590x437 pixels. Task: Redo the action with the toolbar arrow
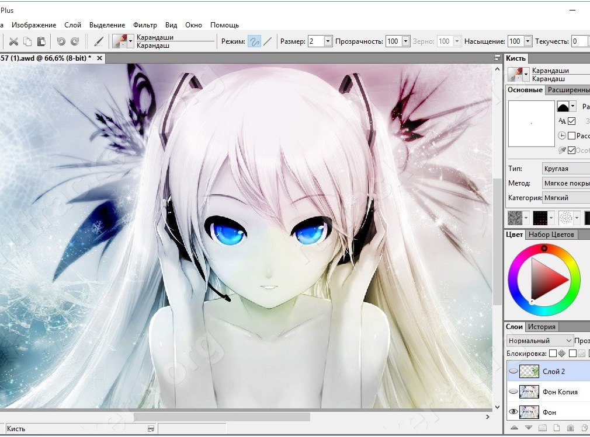pyautogui.click(x=75, y=41)
